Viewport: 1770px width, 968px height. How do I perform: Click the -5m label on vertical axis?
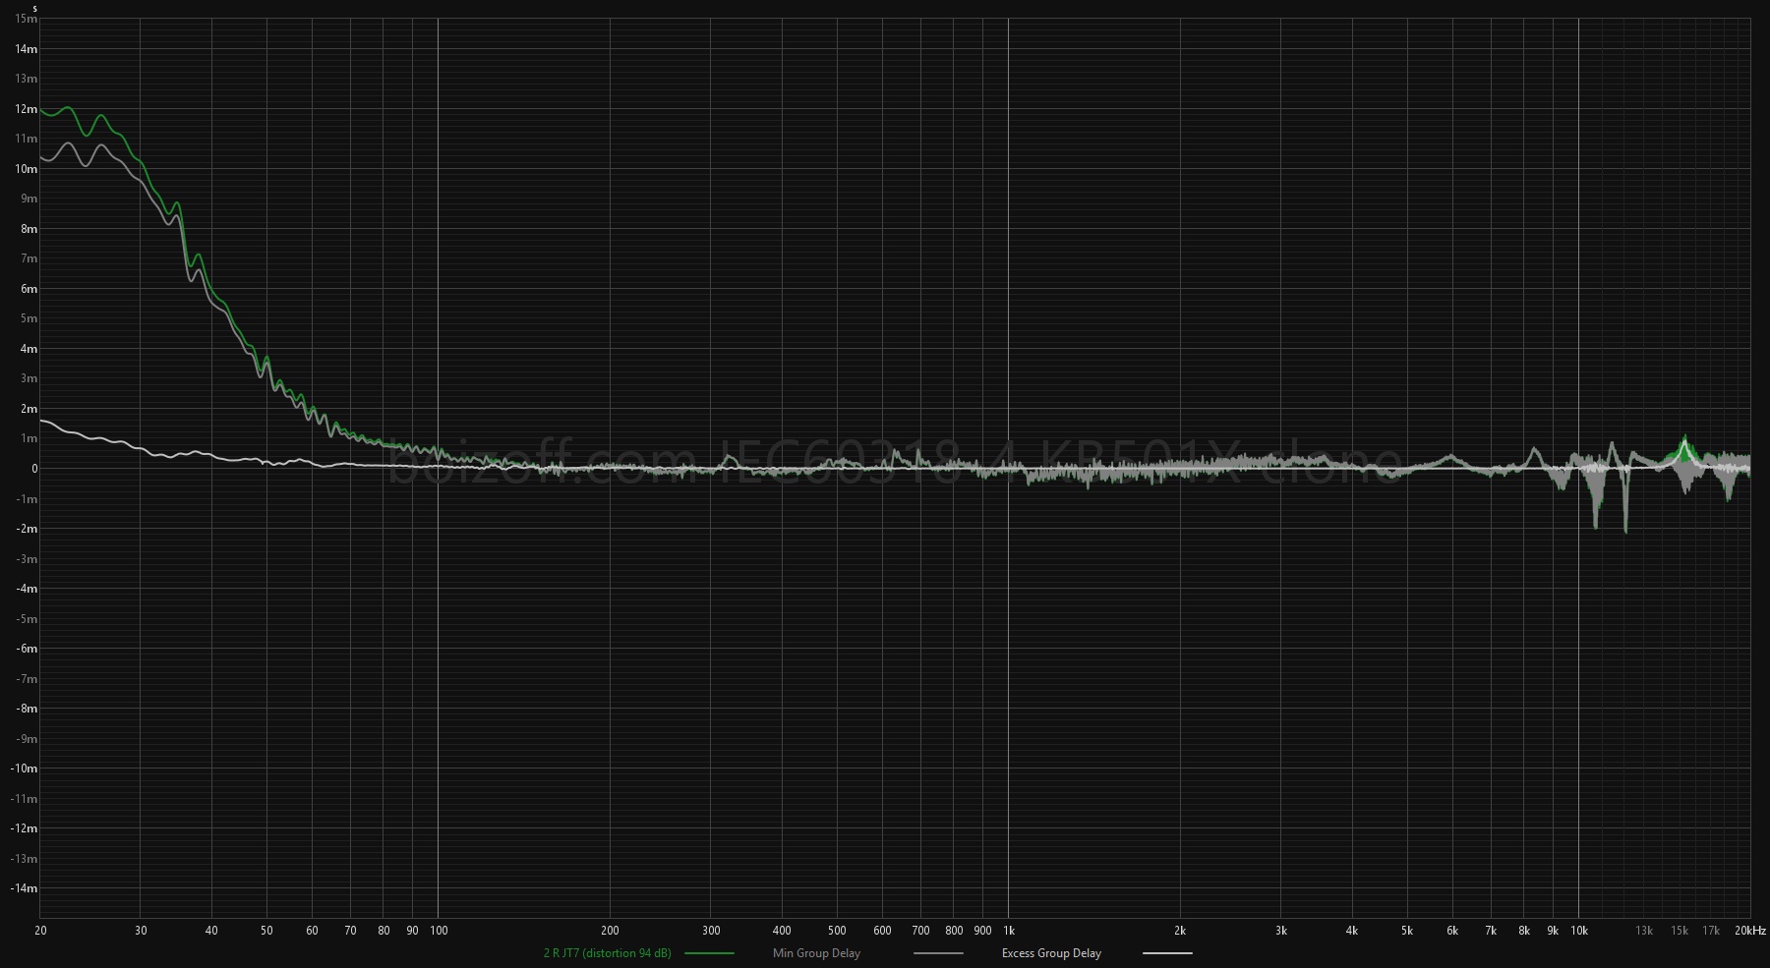click(28, 619)
